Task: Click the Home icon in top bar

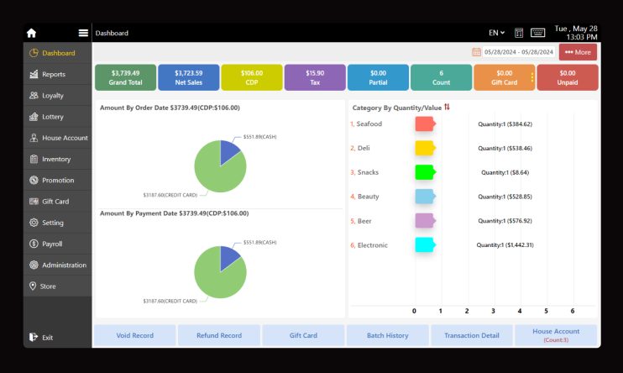Action: (32, 33)
